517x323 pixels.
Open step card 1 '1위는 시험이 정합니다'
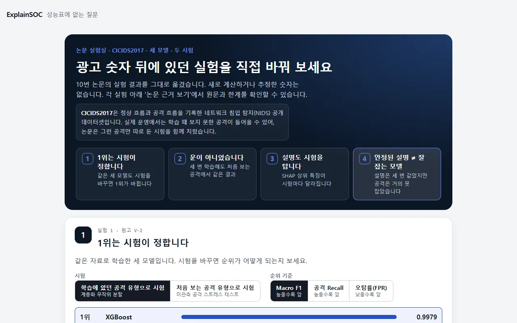[120, 174]
